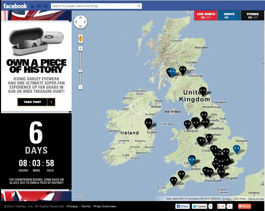The height and width of the screenshot is (211, 265).
Task: Click the Isle of Man label
Action: pos(172,111)
